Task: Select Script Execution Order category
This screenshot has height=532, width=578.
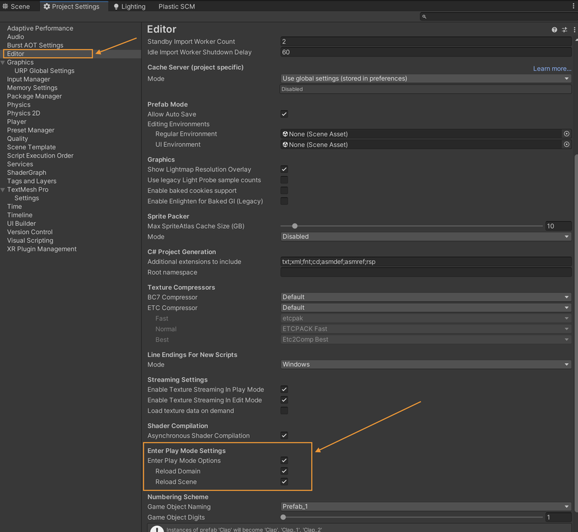Action: (40, 156)
